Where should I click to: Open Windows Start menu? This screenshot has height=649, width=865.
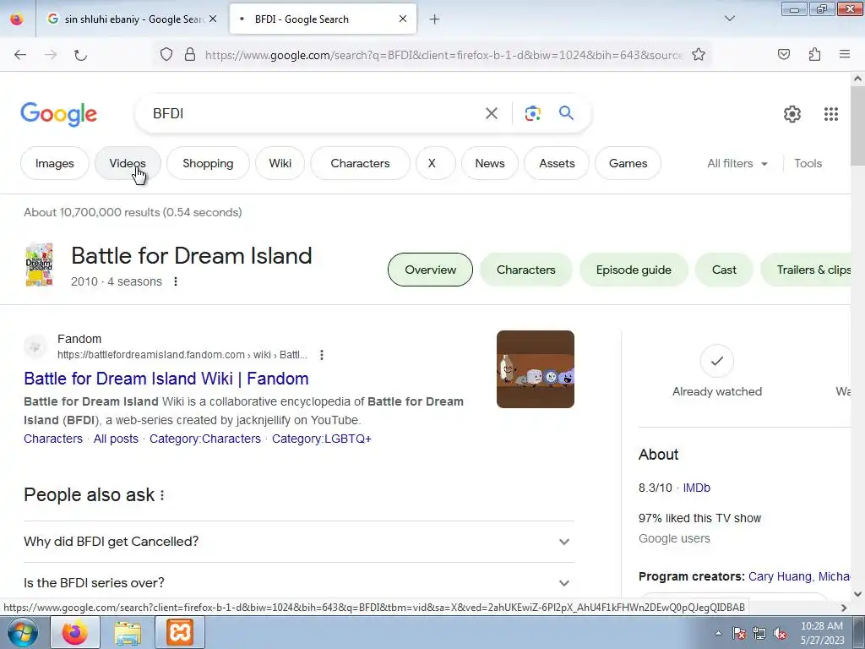tap(22, 632)
